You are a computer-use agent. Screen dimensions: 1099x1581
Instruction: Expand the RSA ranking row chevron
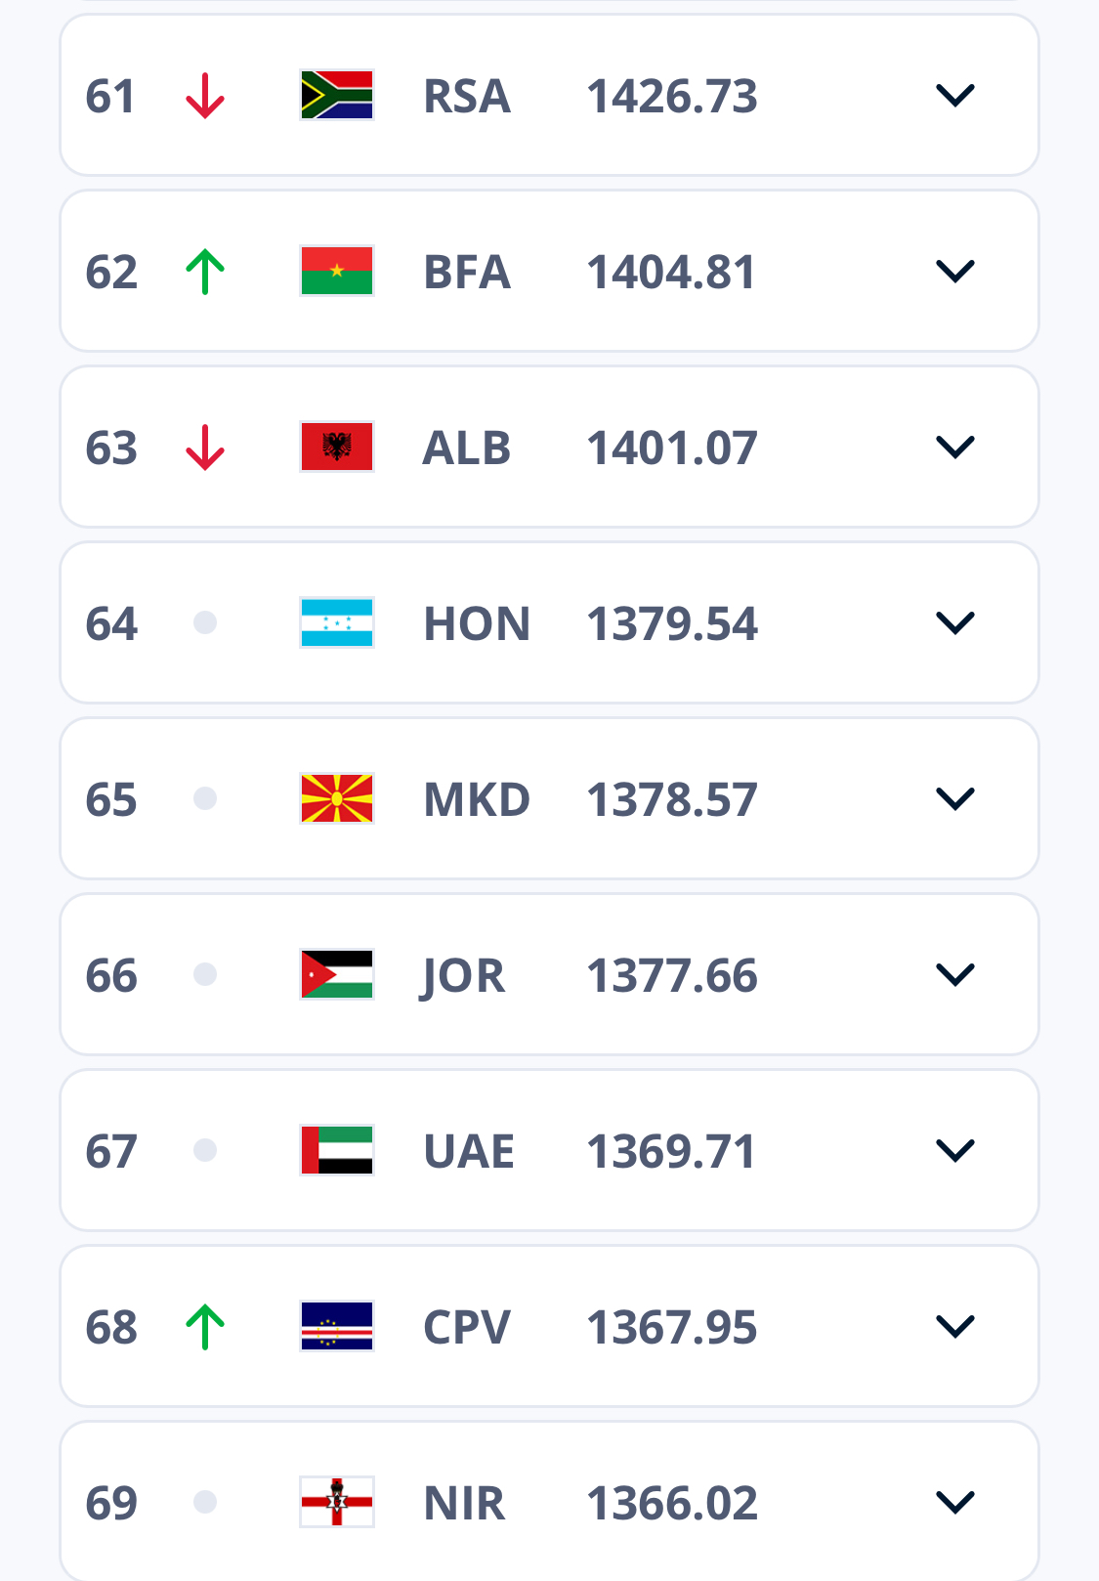click(954, 96)
